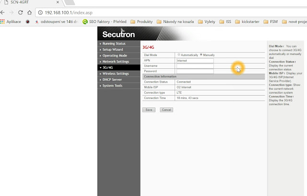Click the browser back arrow
The image size is (307, 196).
2,12
